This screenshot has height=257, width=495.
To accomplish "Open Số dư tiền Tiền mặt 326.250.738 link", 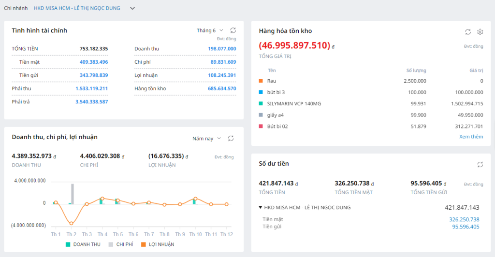I will click(x=464, y=219).
